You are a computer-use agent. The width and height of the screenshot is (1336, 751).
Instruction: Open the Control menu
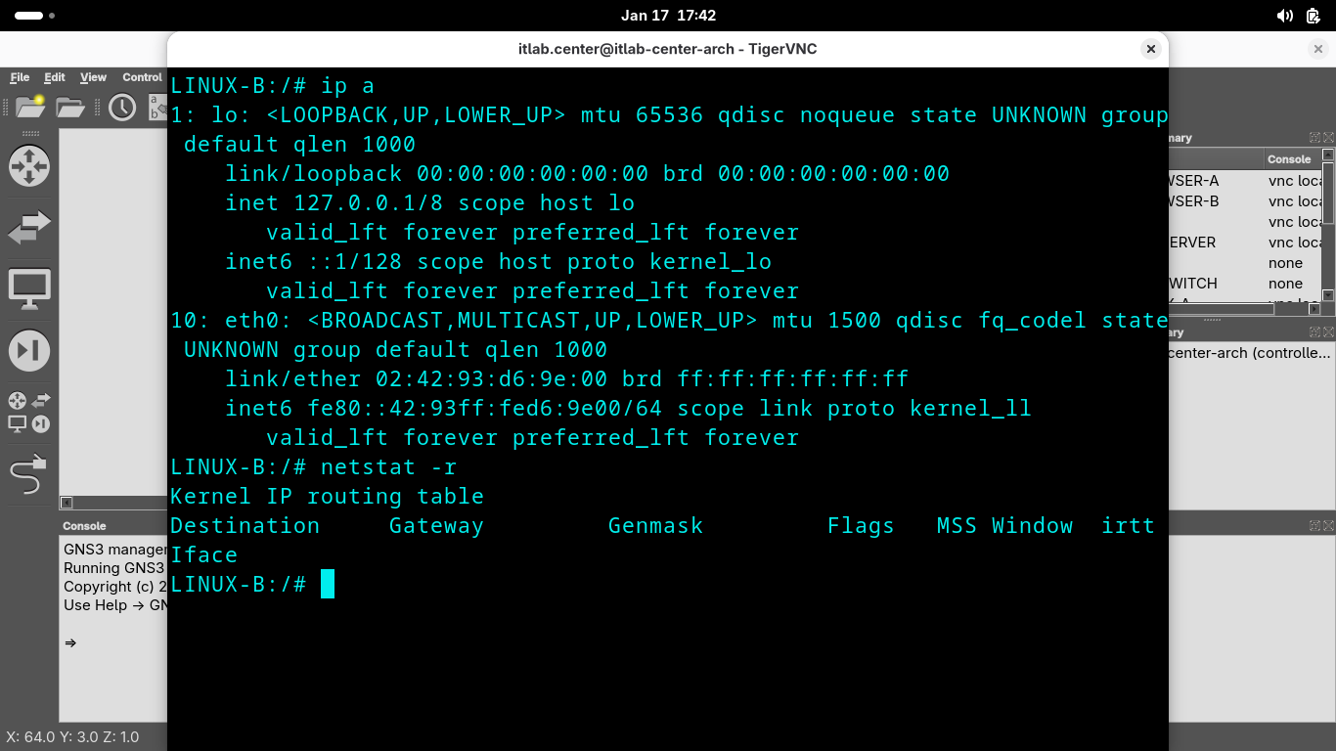click(142, 77)
